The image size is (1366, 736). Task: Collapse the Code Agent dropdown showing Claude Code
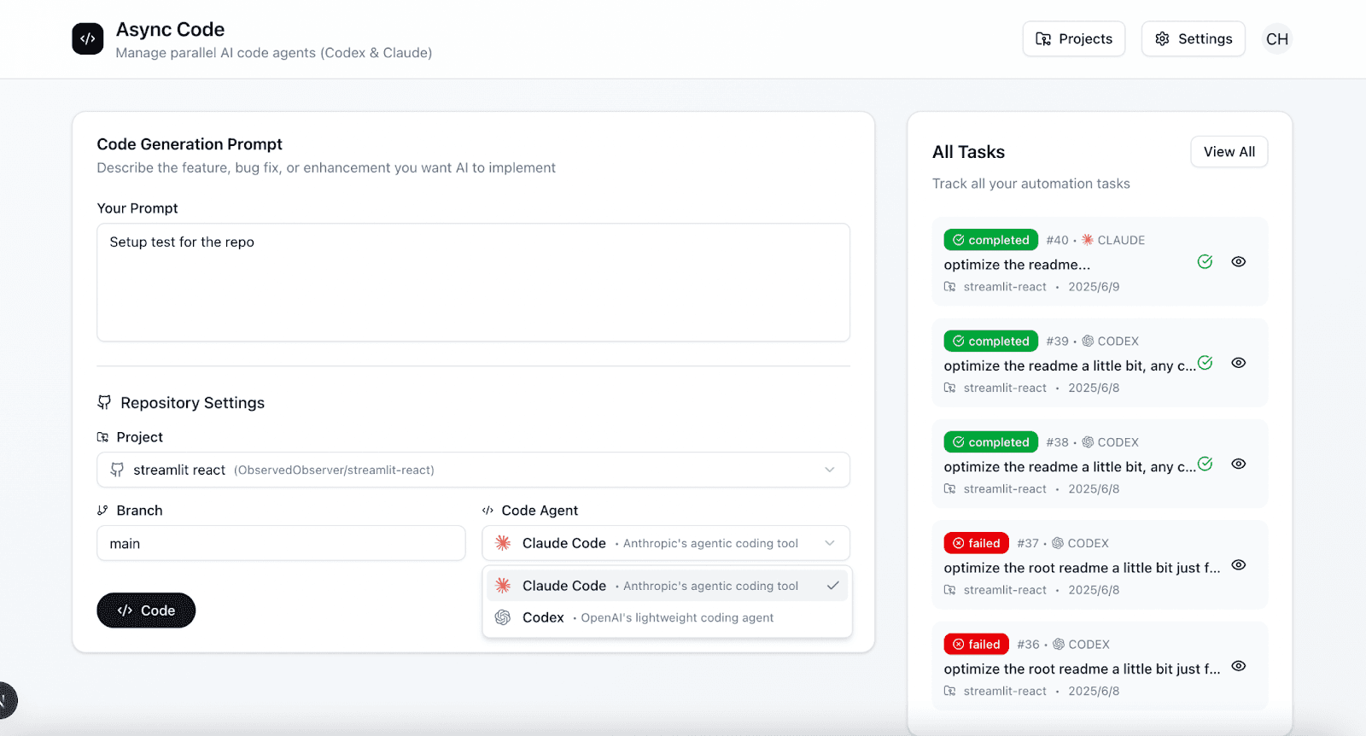(666, 543)
